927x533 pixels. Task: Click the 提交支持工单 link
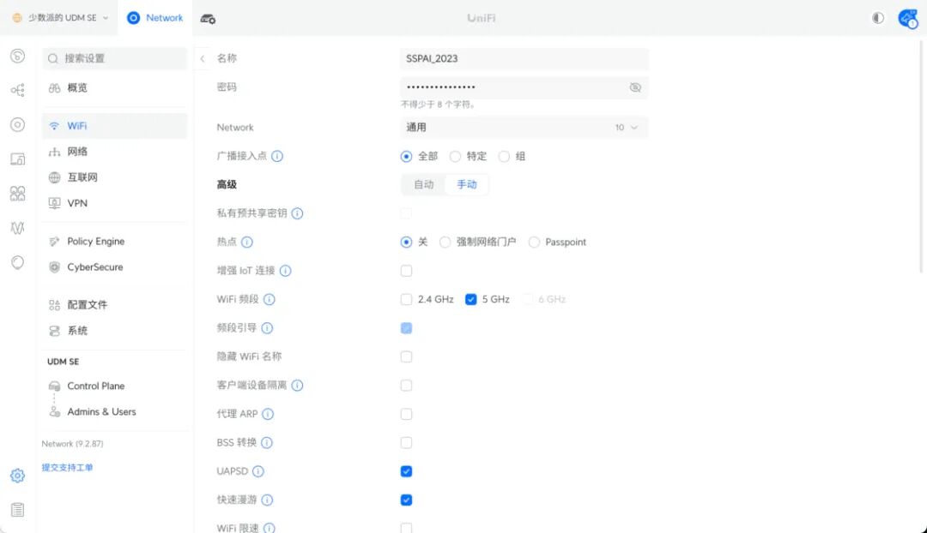(68, 468)
